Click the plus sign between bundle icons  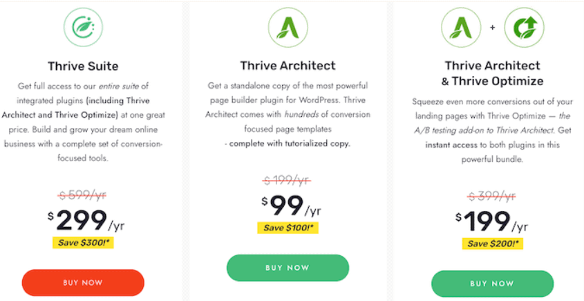pyautogui.click(x=493, y=28)
